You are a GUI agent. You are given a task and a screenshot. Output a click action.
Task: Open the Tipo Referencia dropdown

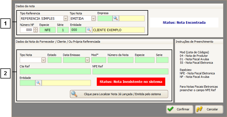(66, 18)
